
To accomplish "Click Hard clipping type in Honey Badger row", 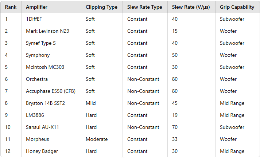I will tap(91, 151).
